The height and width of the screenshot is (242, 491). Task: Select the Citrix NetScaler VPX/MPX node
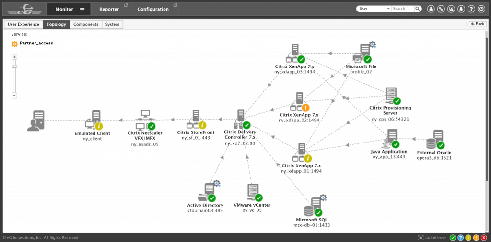click(145, 120)
